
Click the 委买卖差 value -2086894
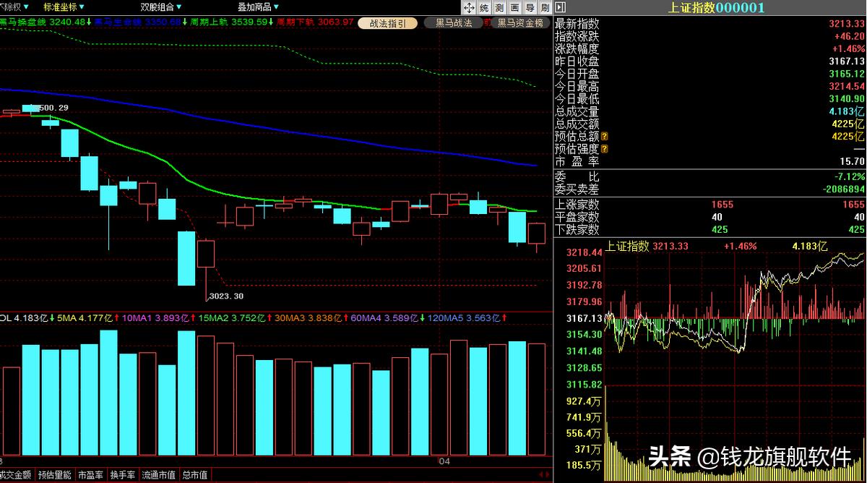(842, 189)
